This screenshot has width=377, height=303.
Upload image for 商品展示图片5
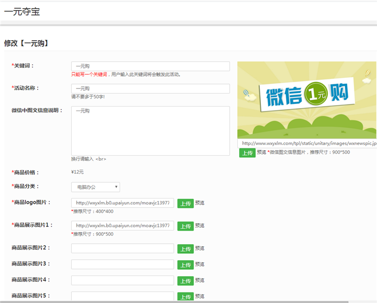click(x=185, y=296)
